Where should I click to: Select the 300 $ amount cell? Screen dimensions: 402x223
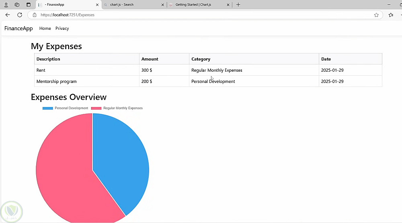click(x=164, y=70)
